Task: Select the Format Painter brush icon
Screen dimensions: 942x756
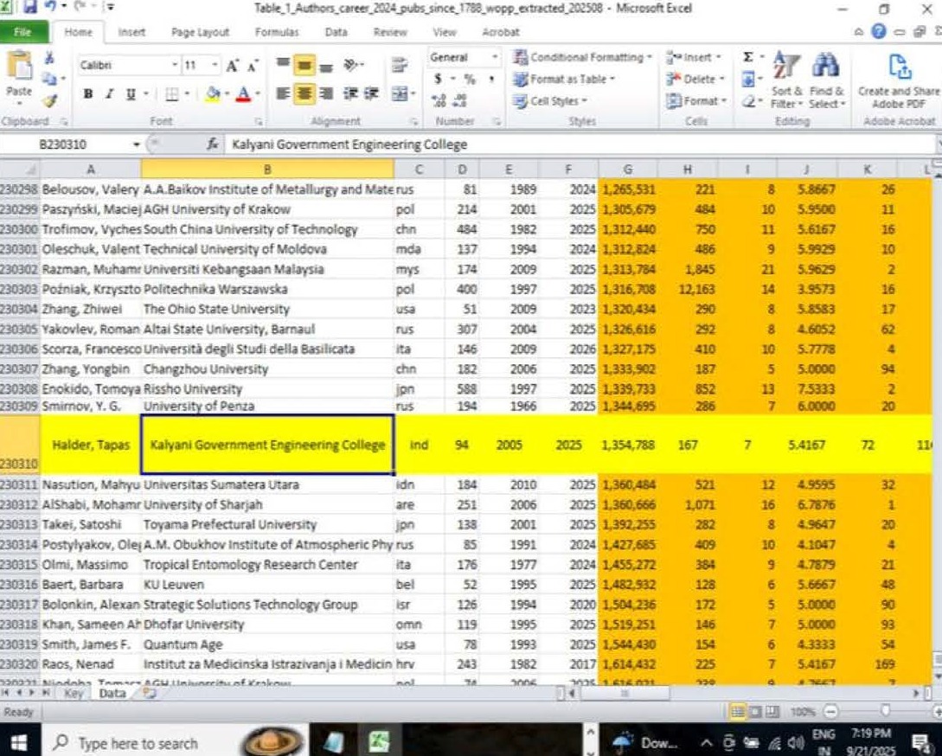Action: point(49,100)
